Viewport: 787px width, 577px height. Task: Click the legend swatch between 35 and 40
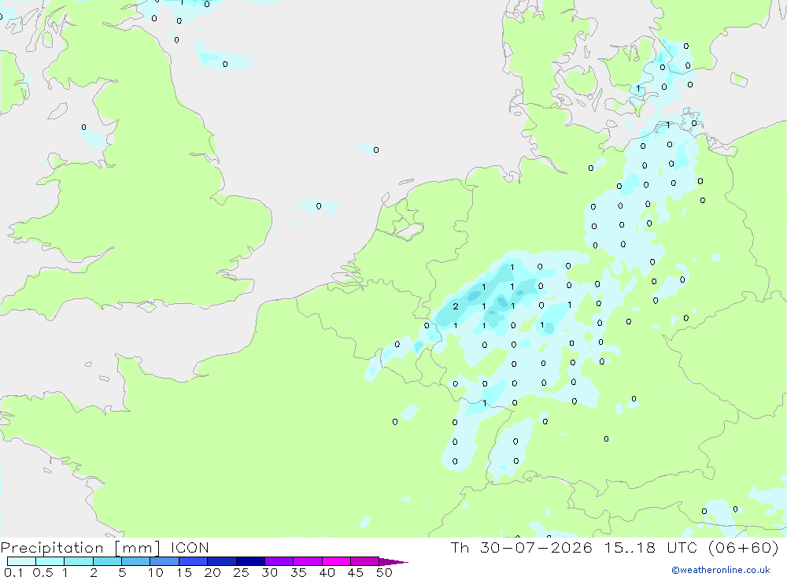(x=308, y=561)
